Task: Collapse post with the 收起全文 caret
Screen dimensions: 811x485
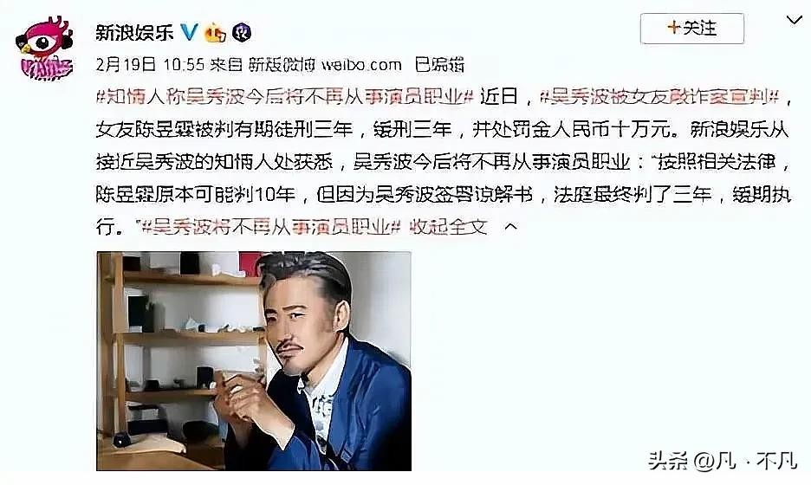Action: 510,226
